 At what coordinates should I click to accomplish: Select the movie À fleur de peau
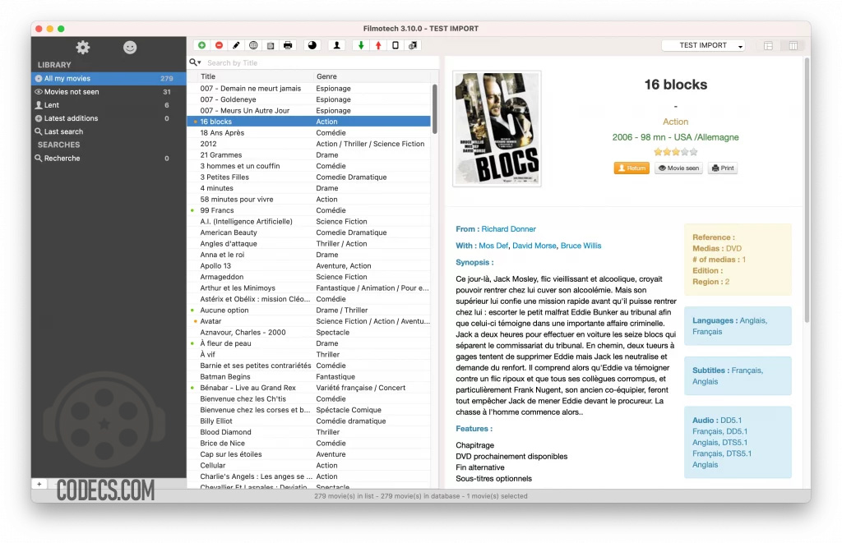point(309,343)
